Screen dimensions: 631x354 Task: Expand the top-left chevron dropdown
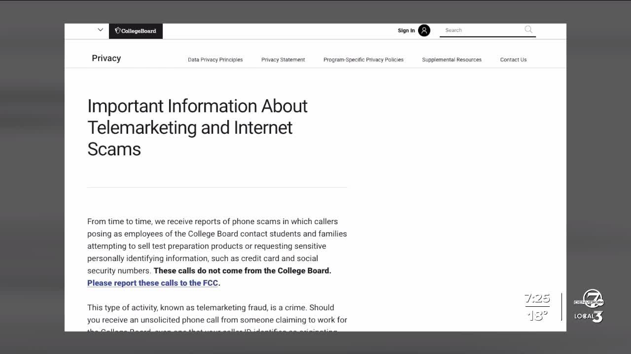point(101,30)
